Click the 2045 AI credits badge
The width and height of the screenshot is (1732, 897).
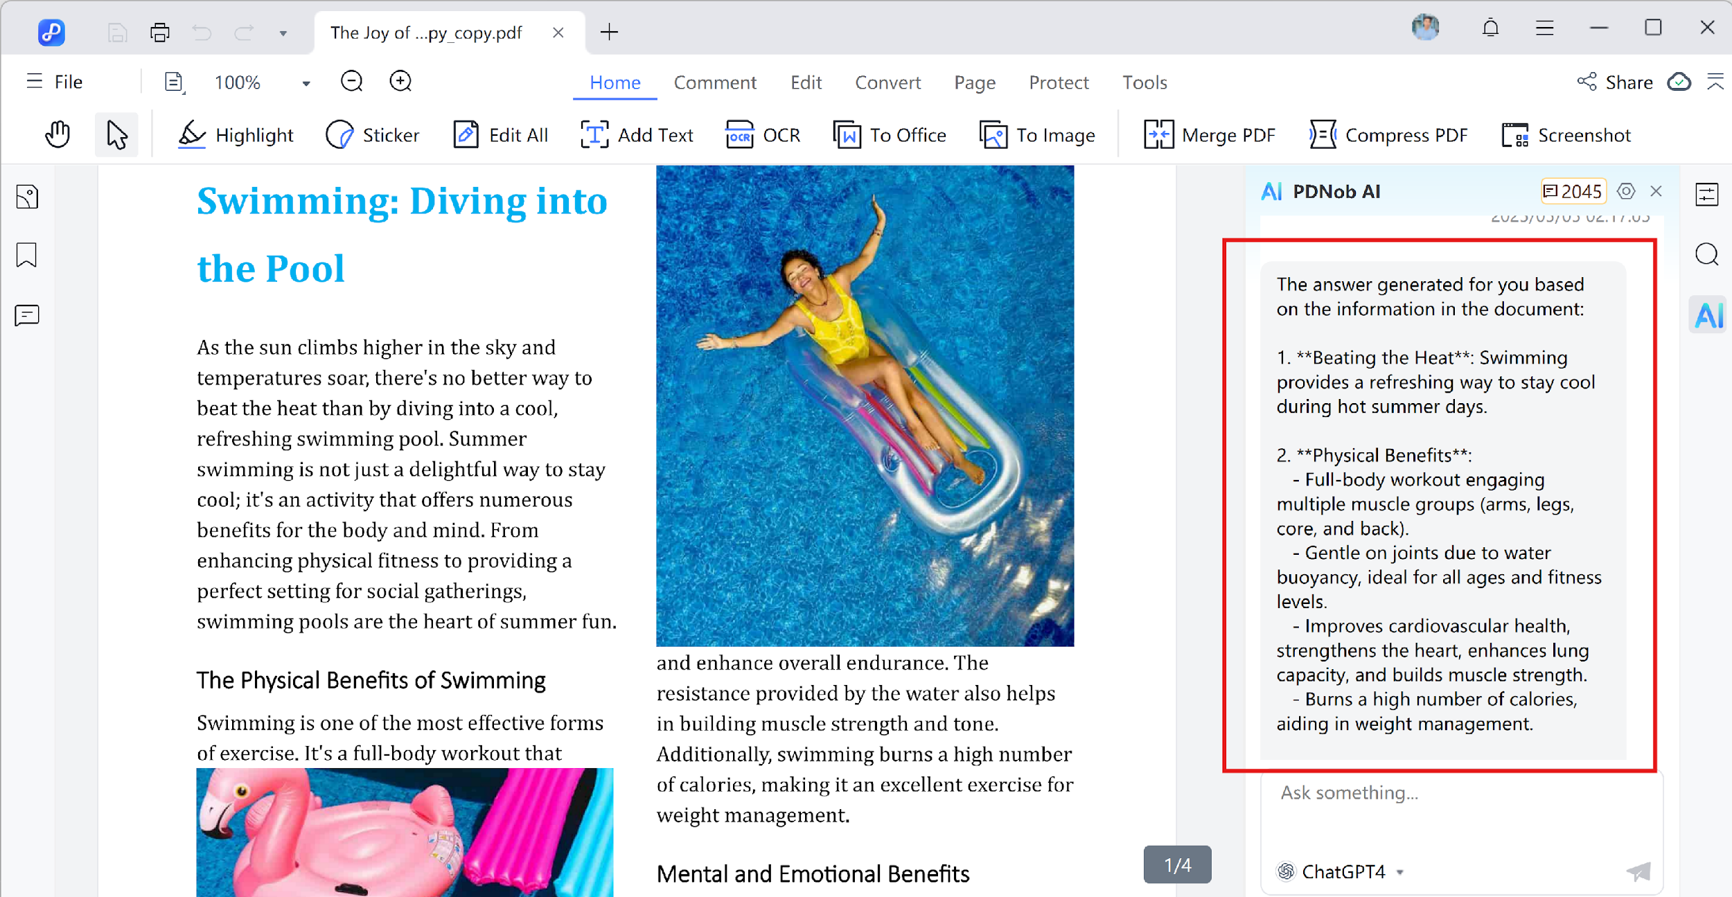pyautogui.click(x=1573, y=191)
